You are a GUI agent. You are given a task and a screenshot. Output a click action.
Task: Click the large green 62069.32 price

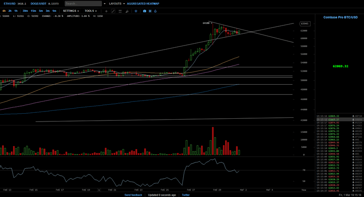pos(340,66)
